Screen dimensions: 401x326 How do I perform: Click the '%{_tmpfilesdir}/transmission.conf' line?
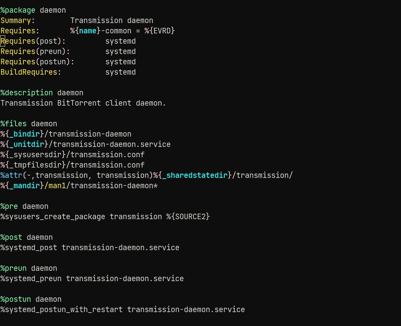pos(72,165)
